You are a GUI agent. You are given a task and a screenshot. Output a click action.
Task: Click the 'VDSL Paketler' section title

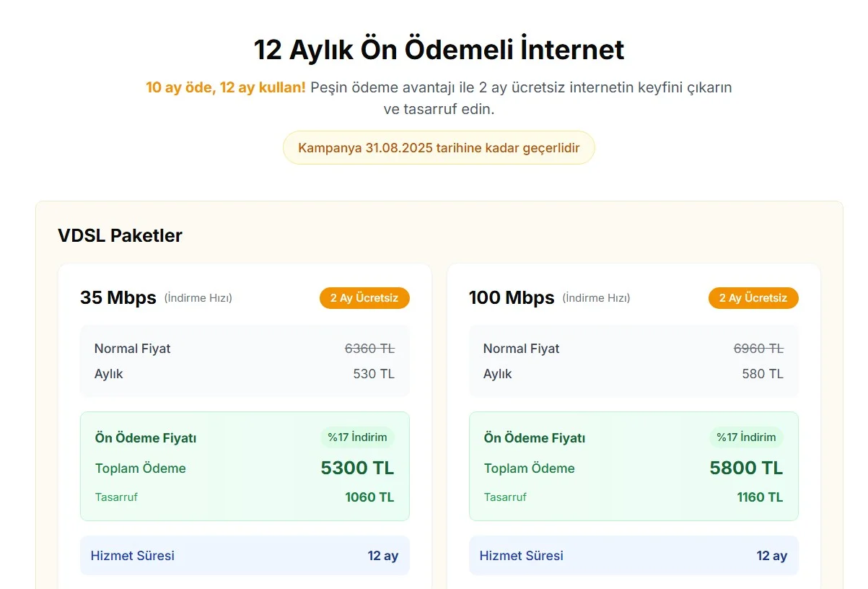click(x=120, y=235)
